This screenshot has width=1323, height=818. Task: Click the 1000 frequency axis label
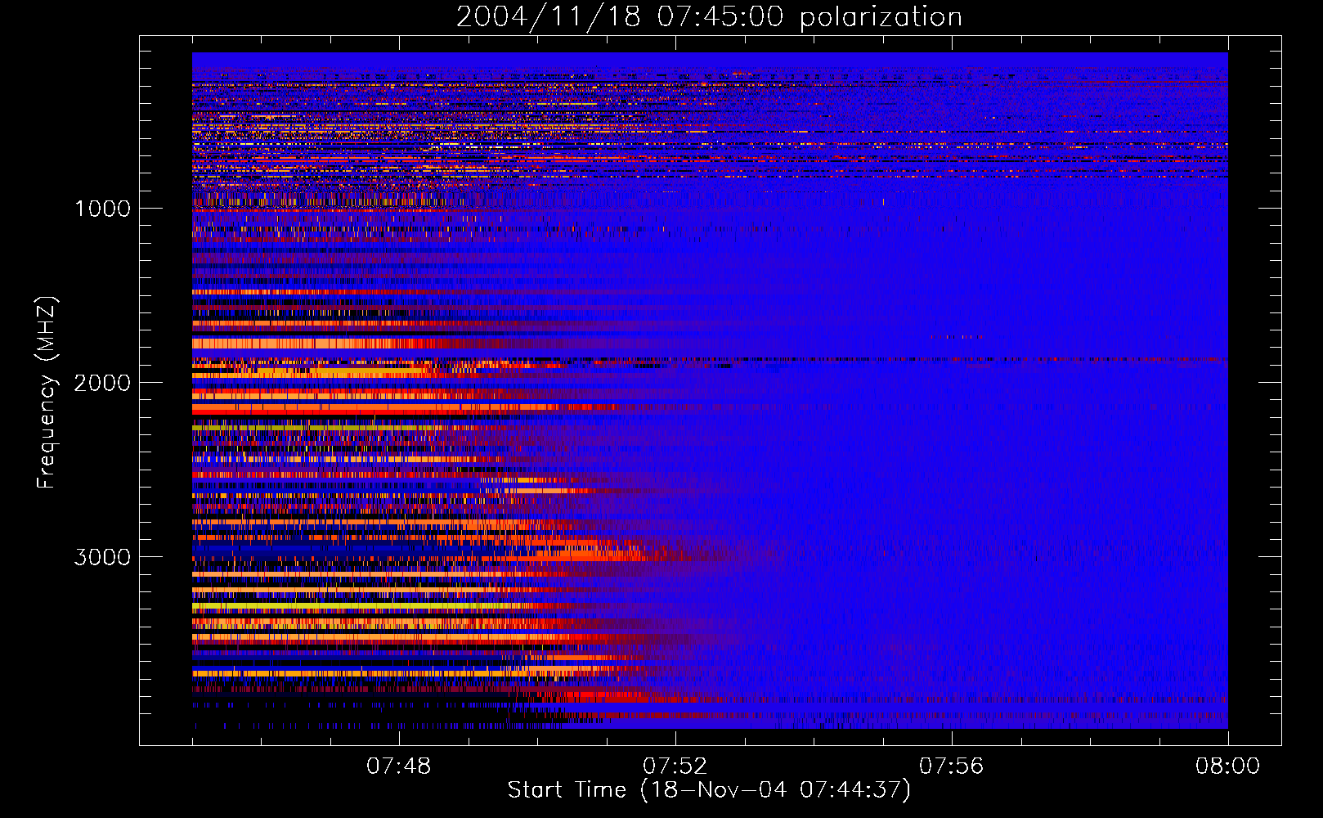click(102, 209)
